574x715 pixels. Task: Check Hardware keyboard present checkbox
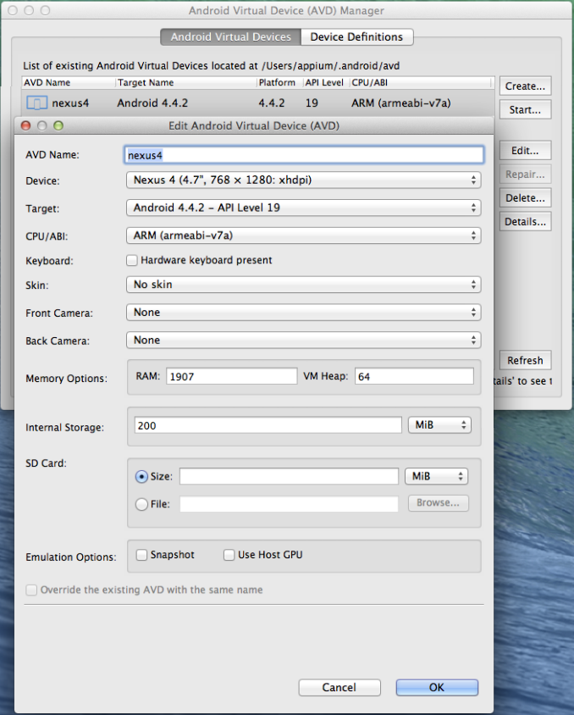point(132,260)
